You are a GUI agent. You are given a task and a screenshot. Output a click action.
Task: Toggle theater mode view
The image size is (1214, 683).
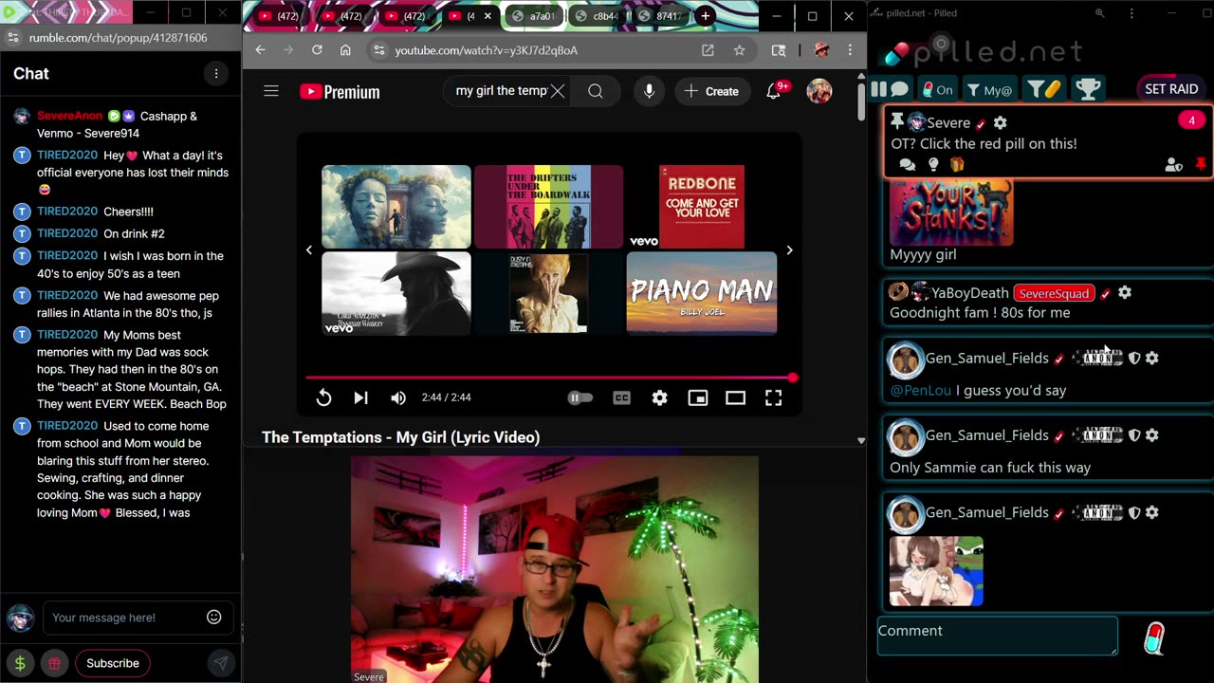pos(735,397)
